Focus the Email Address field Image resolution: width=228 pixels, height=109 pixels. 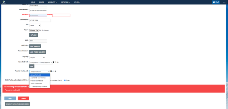pos(38,11)
